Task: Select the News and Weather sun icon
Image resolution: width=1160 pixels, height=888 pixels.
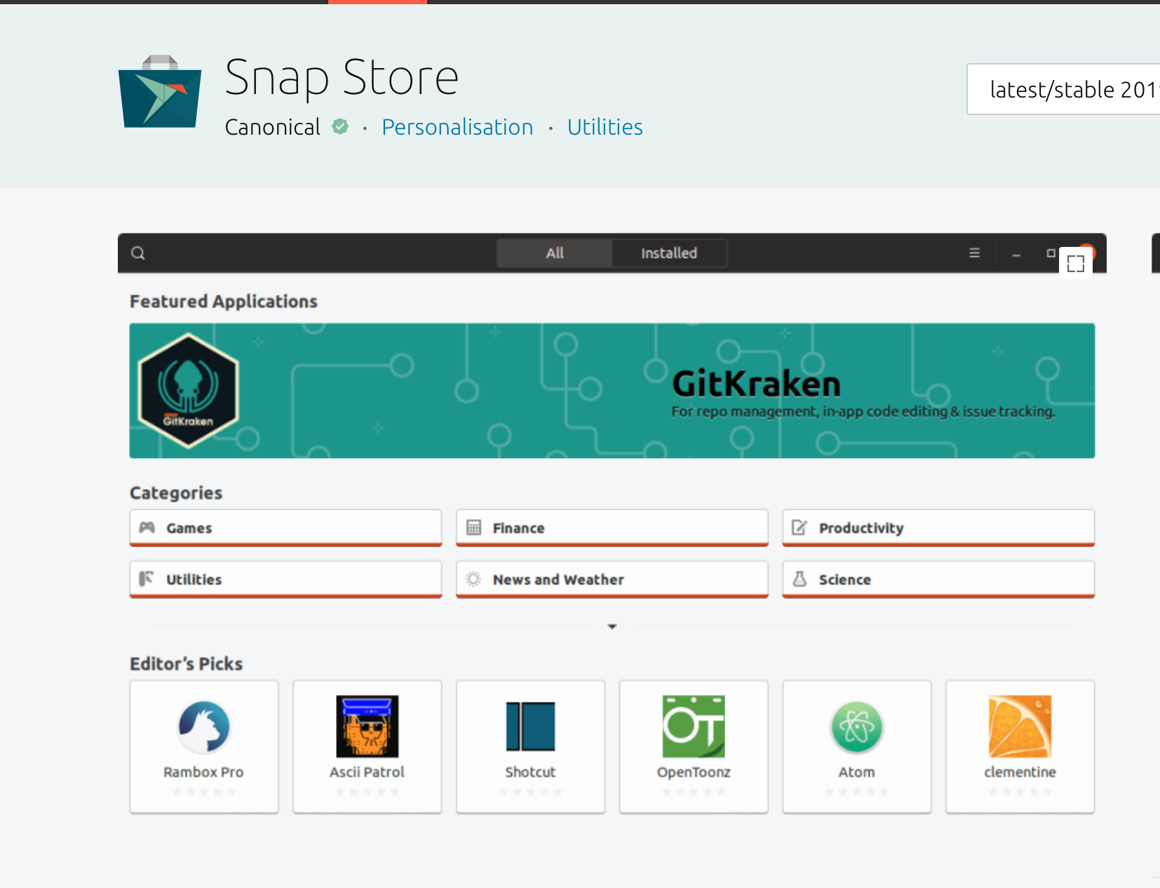Action: pyautogui.click(x=473, y=579)
